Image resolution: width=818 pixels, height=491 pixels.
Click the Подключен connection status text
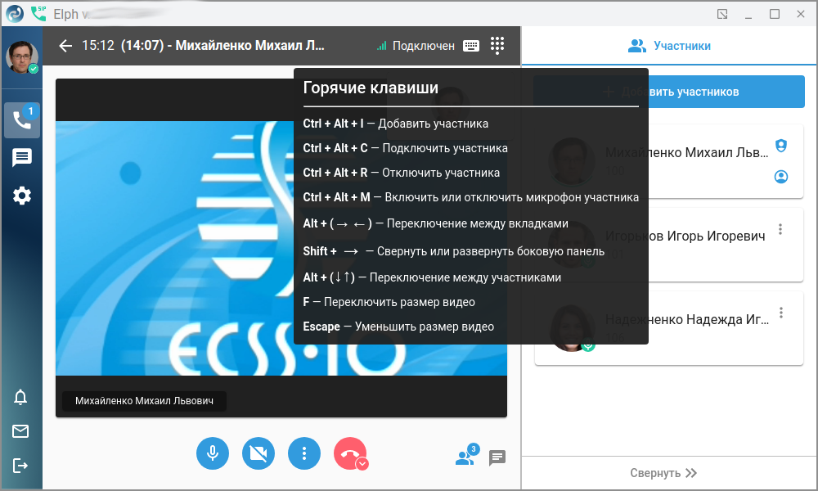point(423,46)
